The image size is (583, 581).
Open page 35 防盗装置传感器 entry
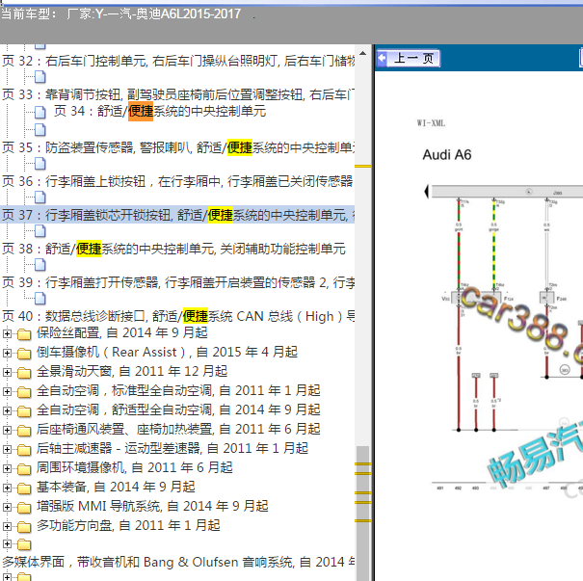click(178, 147)
